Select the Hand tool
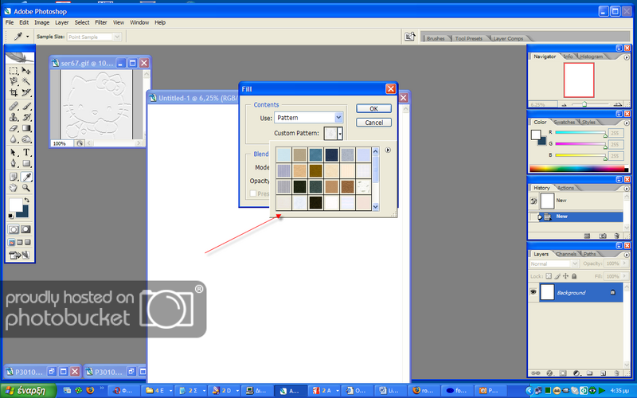This screenshot has width=637, height=398. (14, 188)
